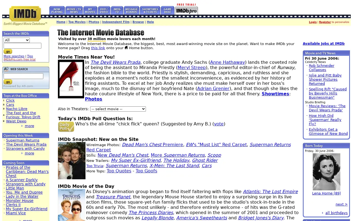Click the Lena Horne birthday photo
The height and width of the screenshot is (221, 353).
[327, 172]
